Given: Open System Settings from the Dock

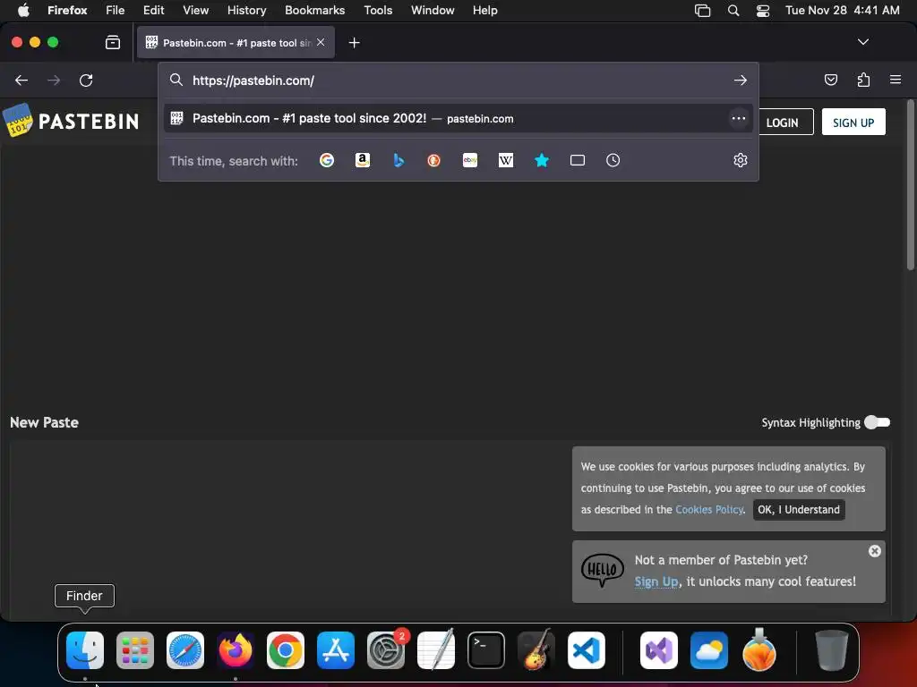Looking at the screenshot, I should point(386,650).
